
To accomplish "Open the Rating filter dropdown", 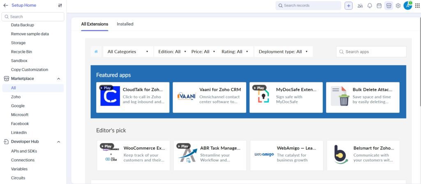I will pyautogui.click(x=235, y=52).
